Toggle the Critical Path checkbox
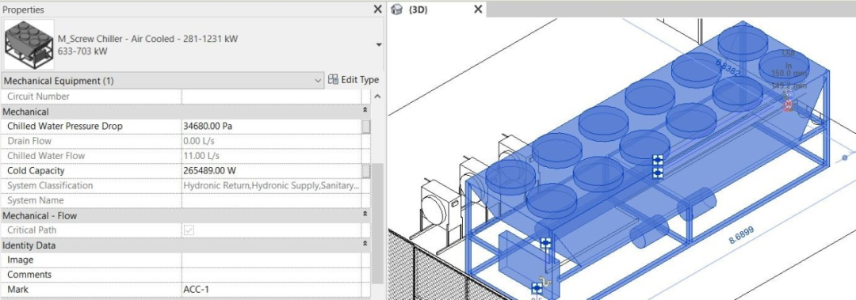Viewport: 856px width, 300px height. [189, 230]
